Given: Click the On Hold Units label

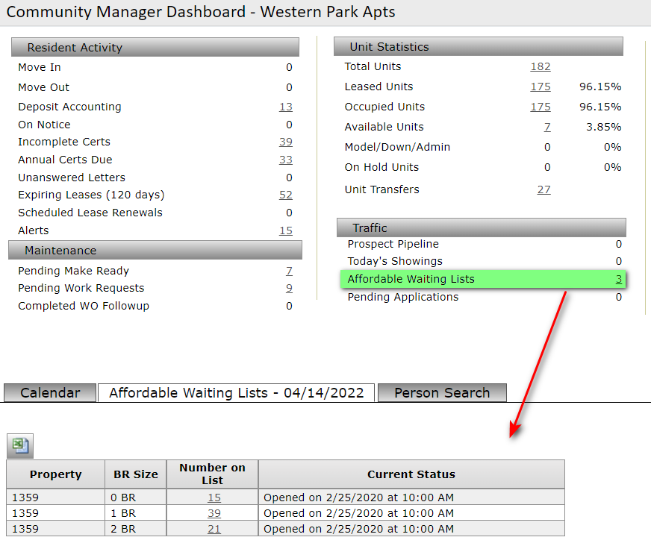Looking at the screenshot, I should [x=381, y=167].
